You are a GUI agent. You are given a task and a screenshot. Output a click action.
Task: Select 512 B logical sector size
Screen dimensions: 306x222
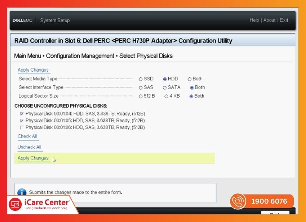click(140, 96)
